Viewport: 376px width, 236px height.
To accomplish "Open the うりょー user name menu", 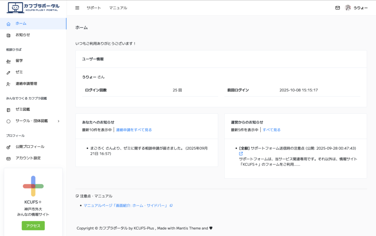I will pyautogui.click(x=360, y=8).
